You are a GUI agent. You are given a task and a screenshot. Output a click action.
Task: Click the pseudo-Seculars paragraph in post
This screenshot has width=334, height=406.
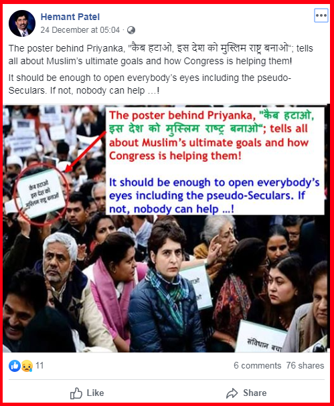coord(150,84)
